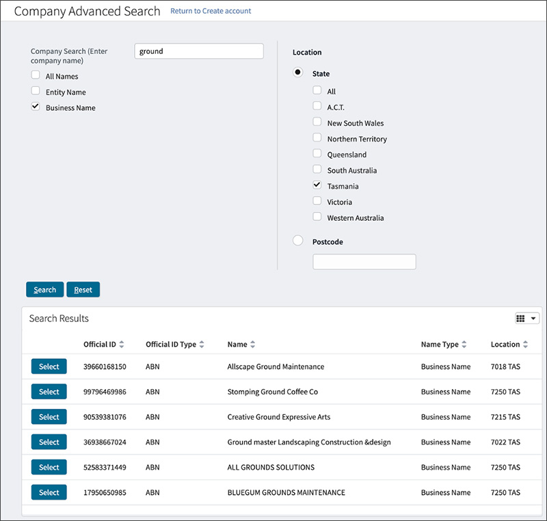The image size is (547, 521).
Task: Select Allscape Ground Maintenance company
Action: click(49, 366)
